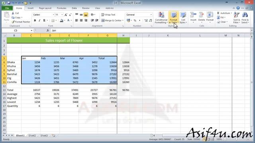255x143 pixels.
Task: Click the Borders icon
Action: (x=53, y=20)
